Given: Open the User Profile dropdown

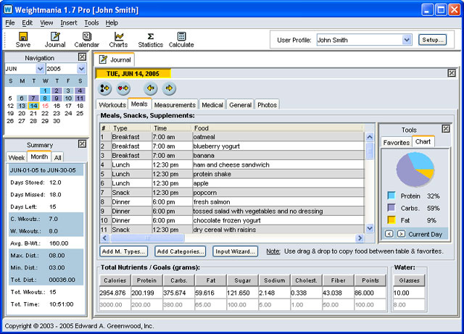Looking at the screenshot, I should point(407,40).
